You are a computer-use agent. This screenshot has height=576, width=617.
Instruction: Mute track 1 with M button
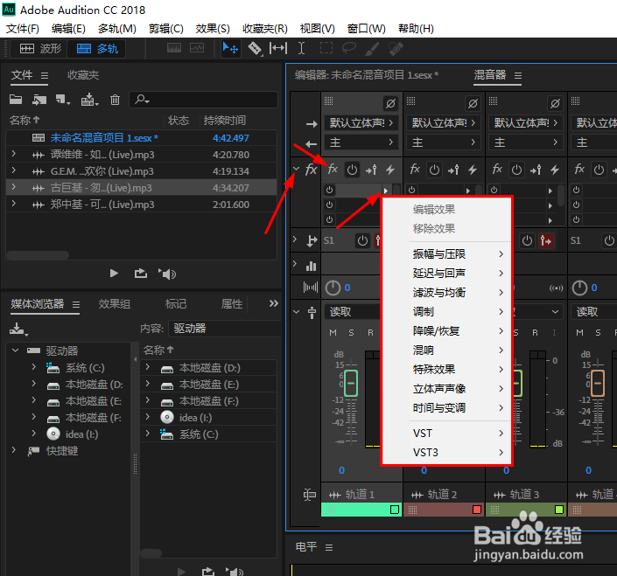(333, 333)
